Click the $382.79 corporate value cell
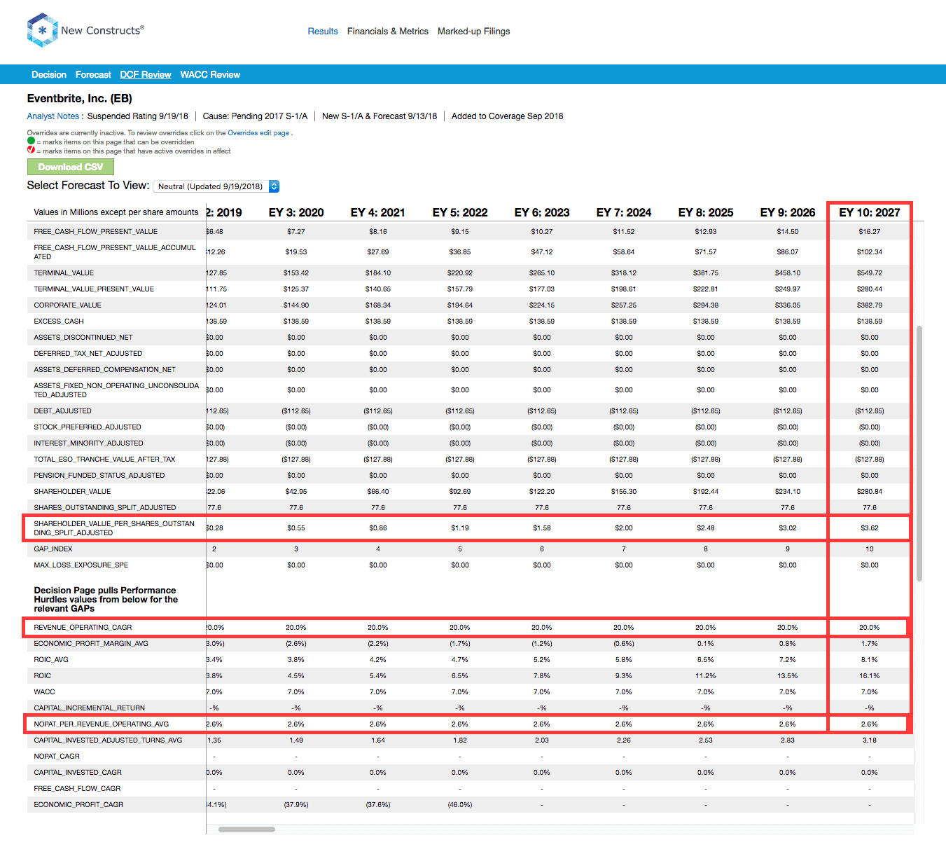 pos(870,305)
